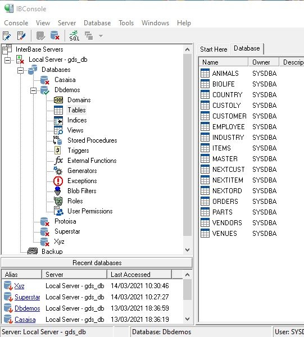The image size is (304, 337).
Task: Click the Recent databases header button
Action: (x=97, y=263)
